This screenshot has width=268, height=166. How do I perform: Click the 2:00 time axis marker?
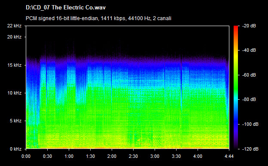[x=112, y=156]
